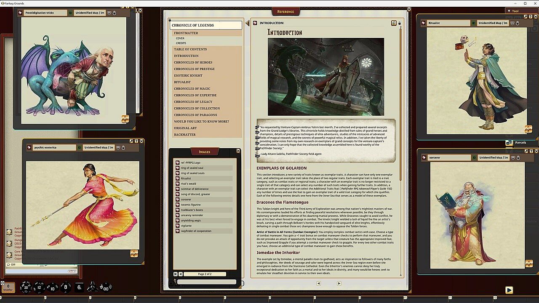
Task: Expand Chronicles of Prestige chapter
Action: 195,69
